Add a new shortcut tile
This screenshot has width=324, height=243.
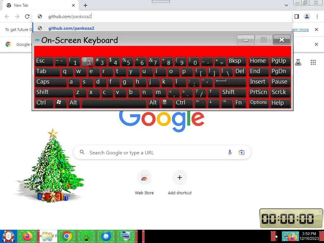[180, 183]
